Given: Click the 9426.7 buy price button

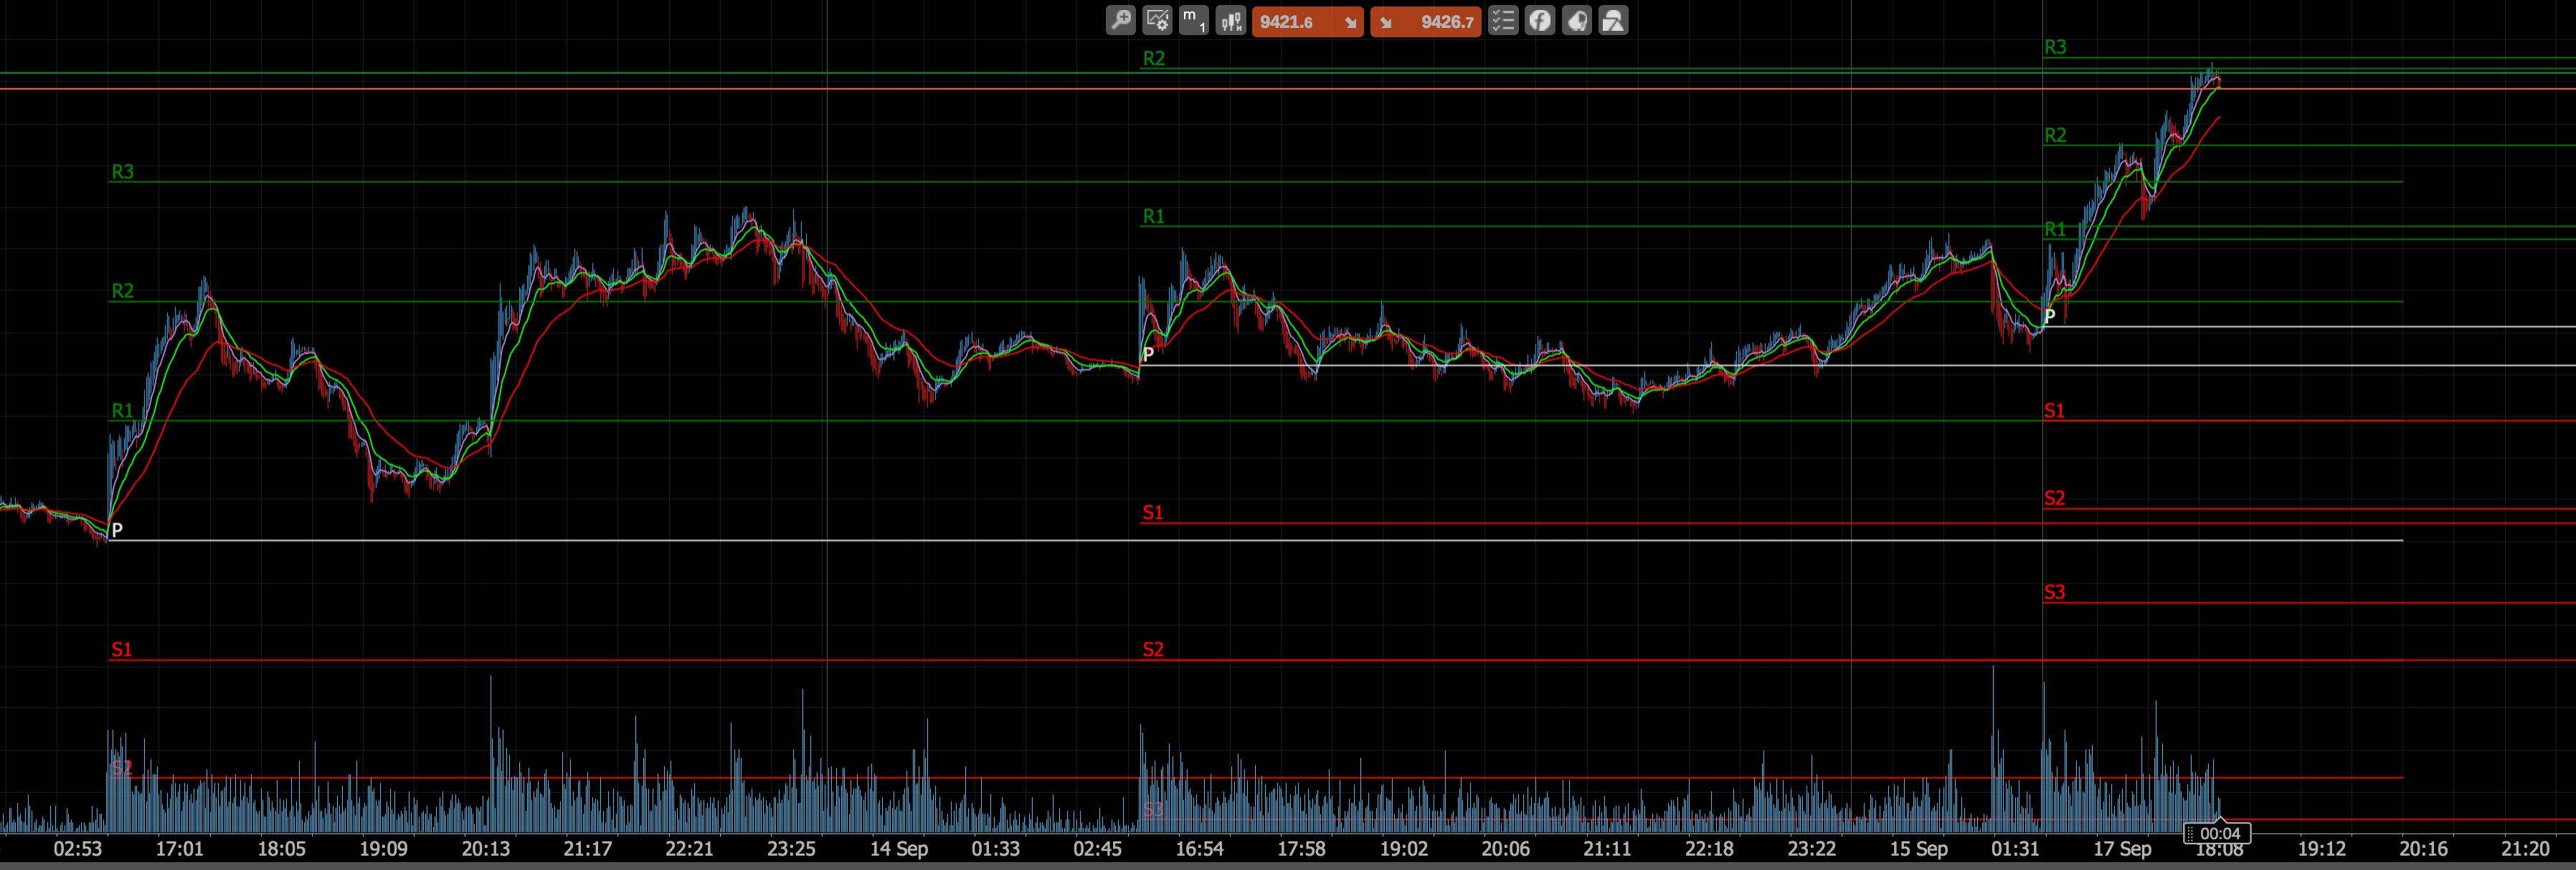Looking at the screenshot, I should click(x=1425, y=21).
